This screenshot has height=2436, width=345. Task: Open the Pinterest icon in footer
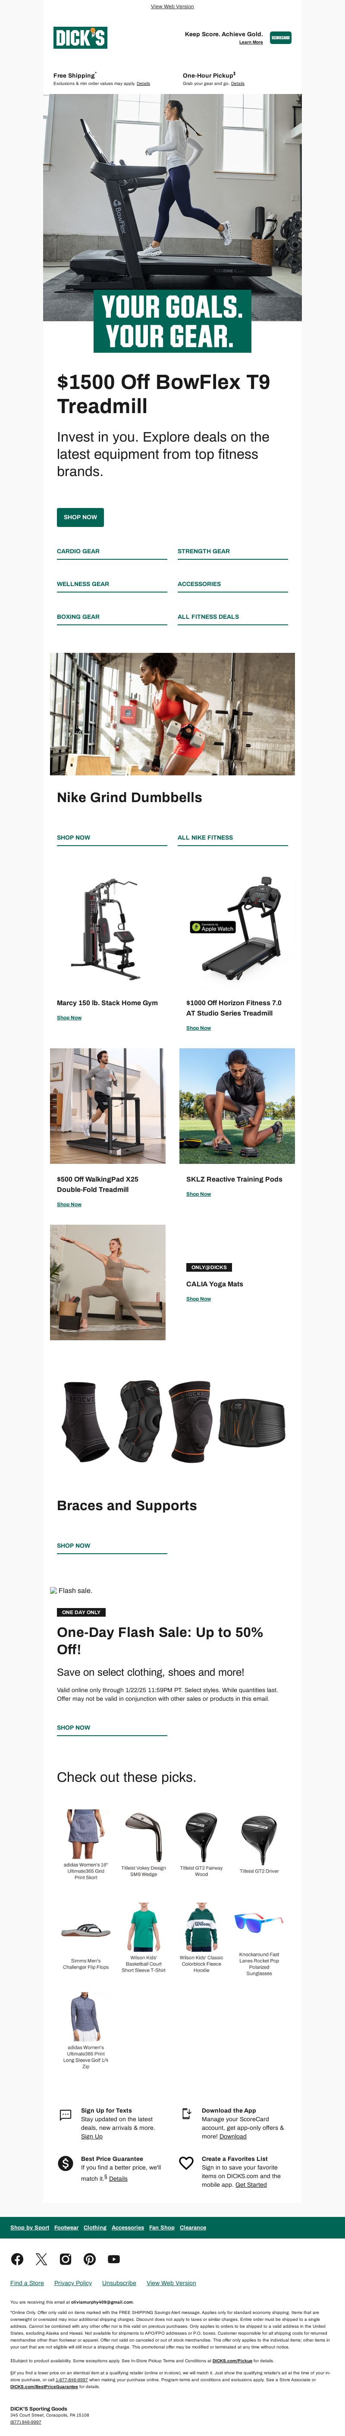pos(90,2259)
